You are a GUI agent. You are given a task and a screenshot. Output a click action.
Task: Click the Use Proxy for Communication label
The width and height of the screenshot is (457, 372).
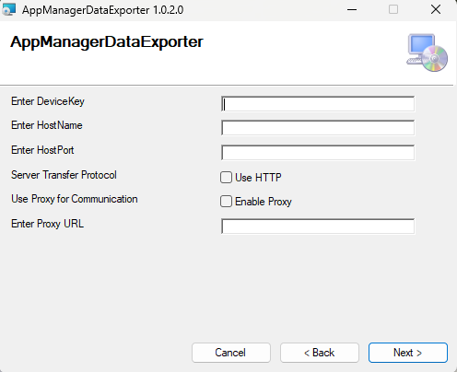(75, 199)
